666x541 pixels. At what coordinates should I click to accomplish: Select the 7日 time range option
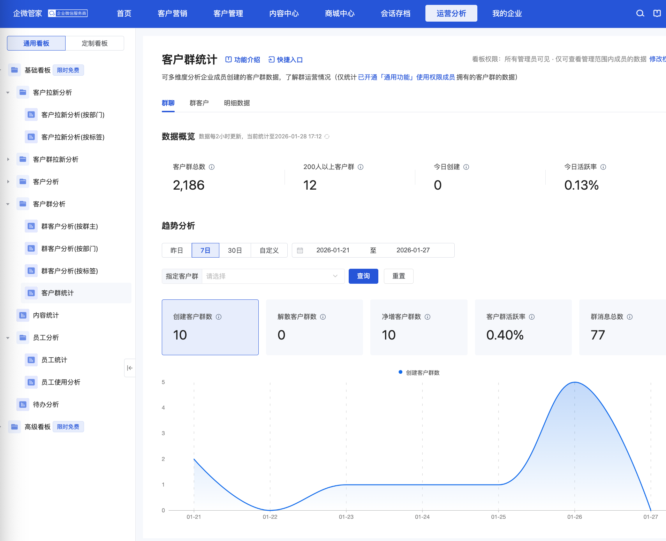(x=205, y=250)
